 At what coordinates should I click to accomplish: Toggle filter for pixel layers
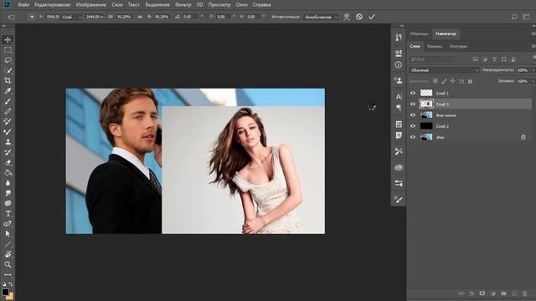[x=475, y=59]
